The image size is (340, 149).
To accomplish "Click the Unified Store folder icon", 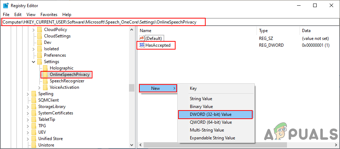I will (34, 139).
